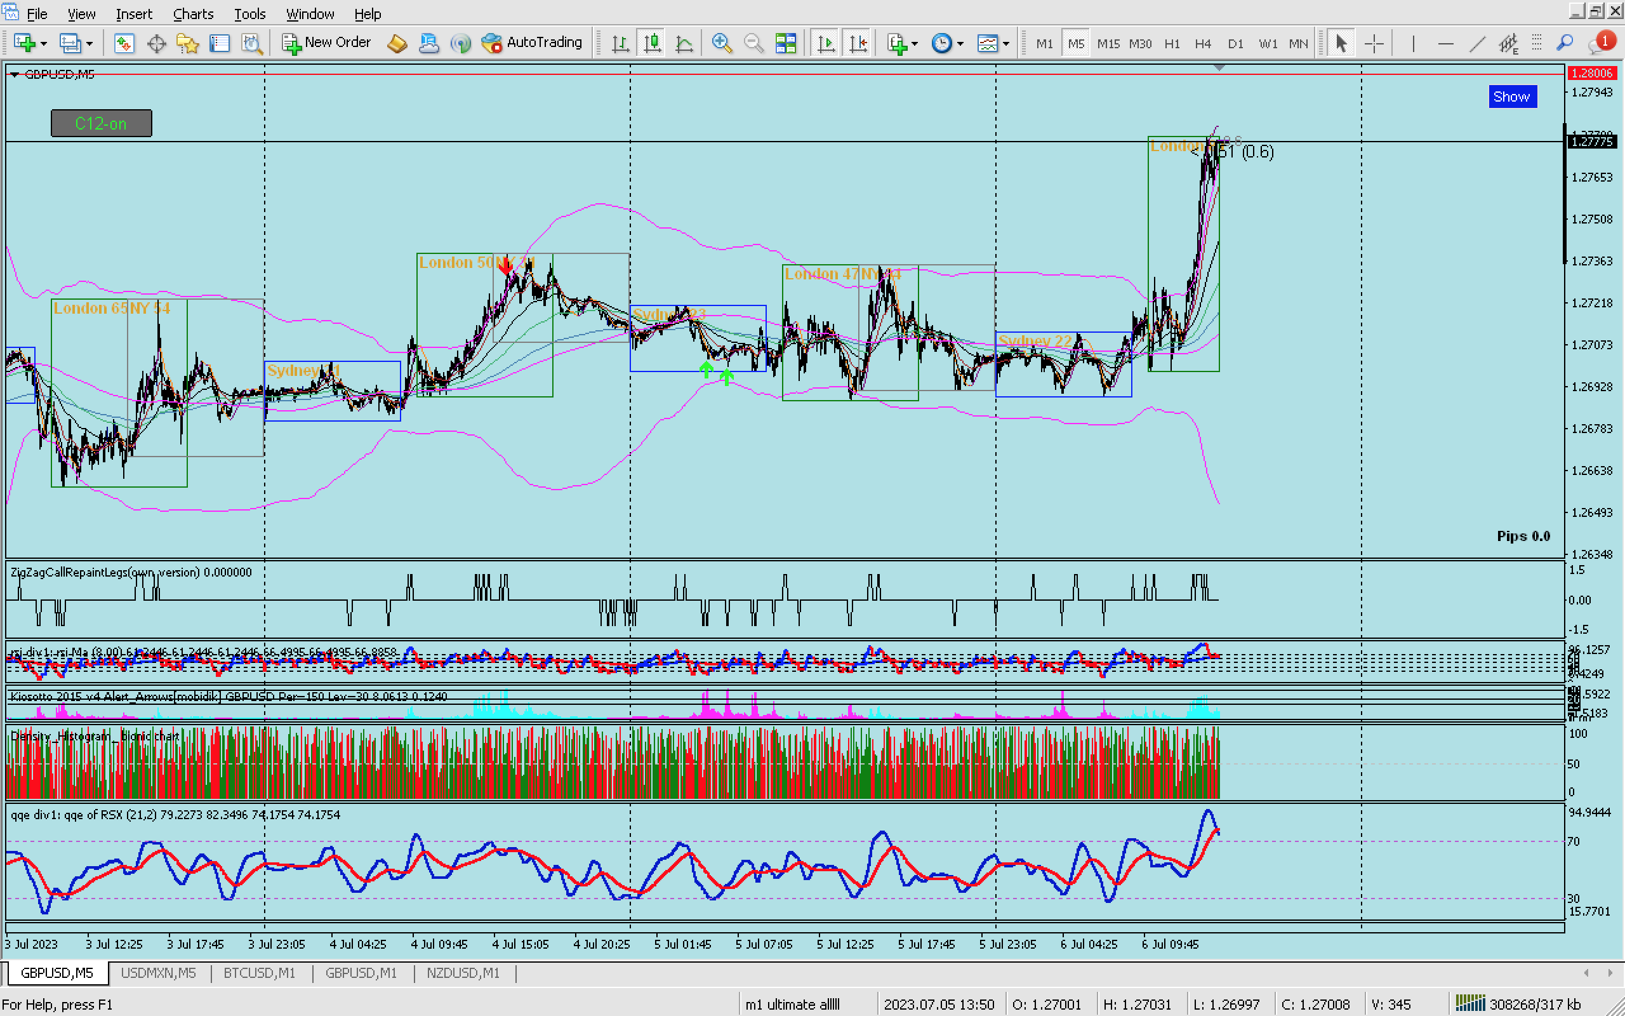Open the Market Watch window
The height and width of the screenshot is (1016, 1625).
click(124, 43)
